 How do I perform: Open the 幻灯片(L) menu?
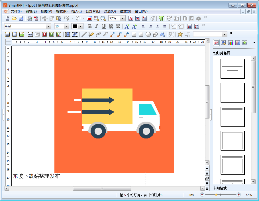click(x=93, y=11)
